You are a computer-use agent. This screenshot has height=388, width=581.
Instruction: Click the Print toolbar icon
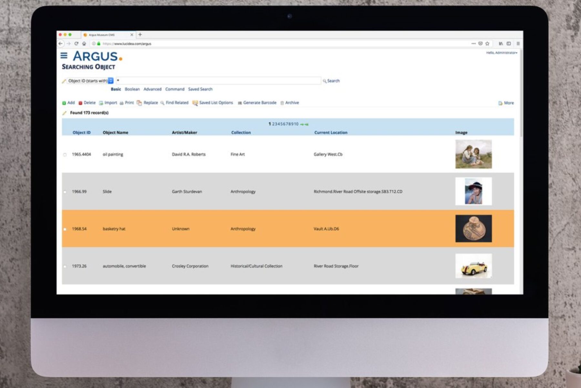122,103
